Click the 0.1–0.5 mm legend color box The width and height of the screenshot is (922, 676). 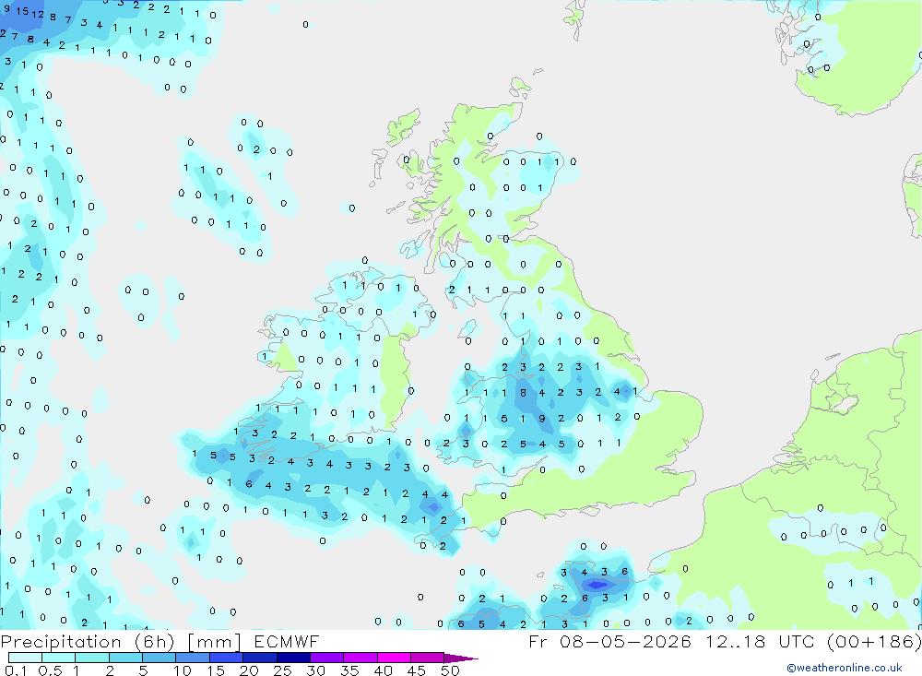click(x=25, y=658)
